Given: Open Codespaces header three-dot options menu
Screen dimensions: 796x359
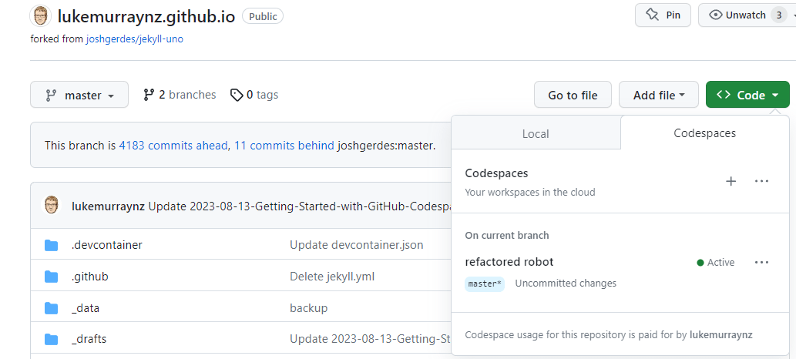Looking at the screenshot, I should point(761,181).
